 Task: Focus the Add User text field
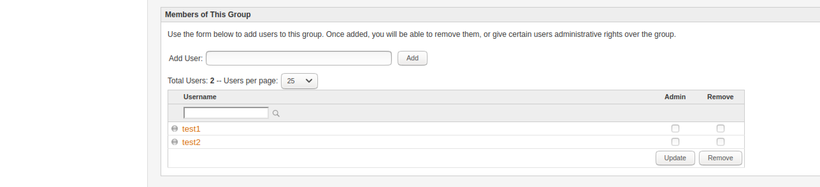click(x=299, y=58)
